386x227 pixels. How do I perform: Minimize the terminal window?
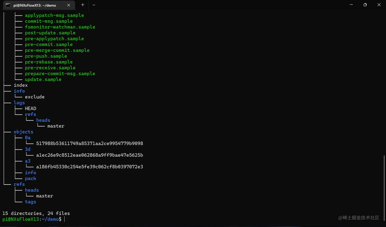(x=351, y=5)
